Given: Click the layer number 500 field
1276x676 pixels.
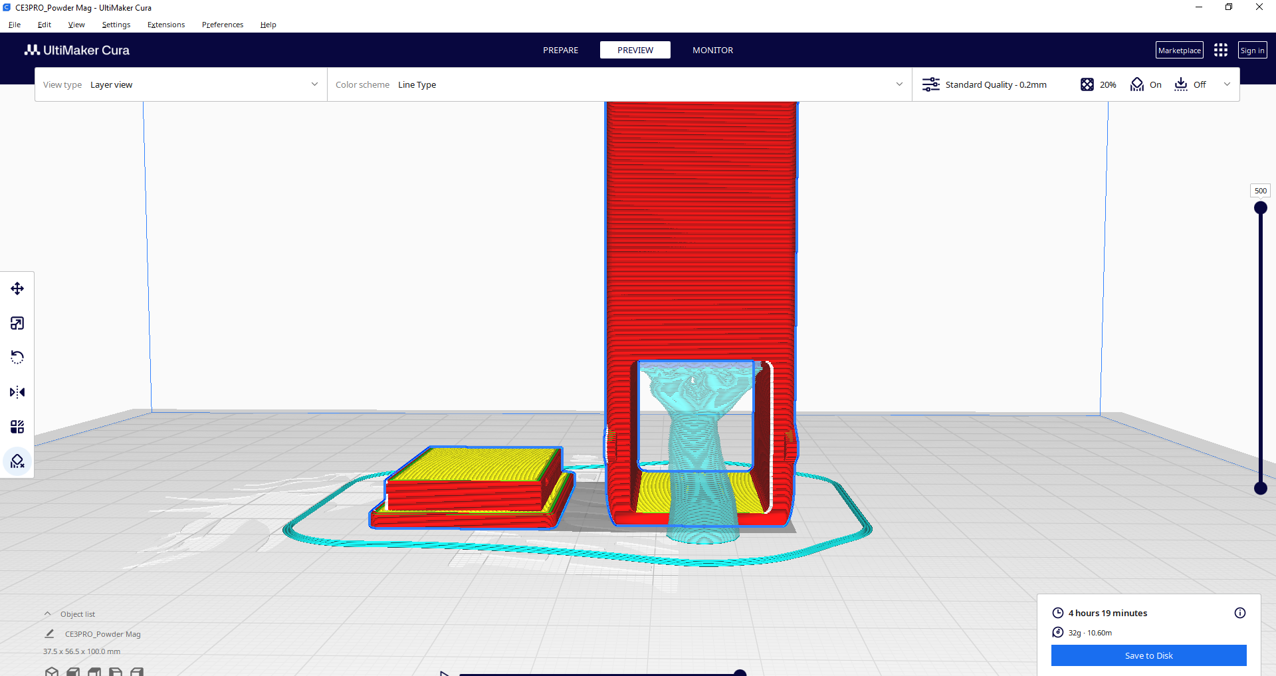Looking at the screenshot, I should [1260, 191].
